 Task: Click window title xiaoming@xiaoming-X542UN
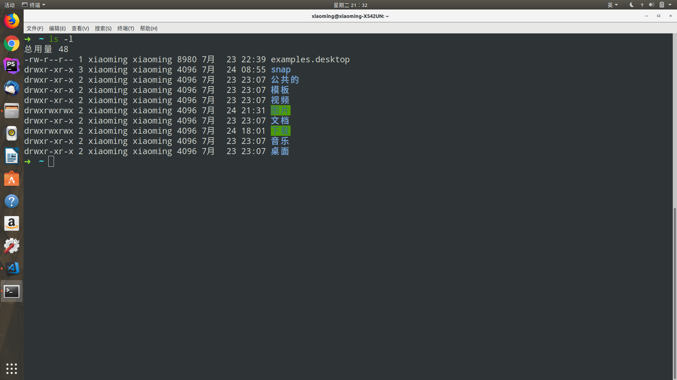coord(350,16)
